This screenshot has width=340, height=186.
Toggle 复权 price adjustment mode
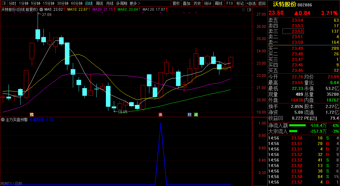click(x=176, y=3)
